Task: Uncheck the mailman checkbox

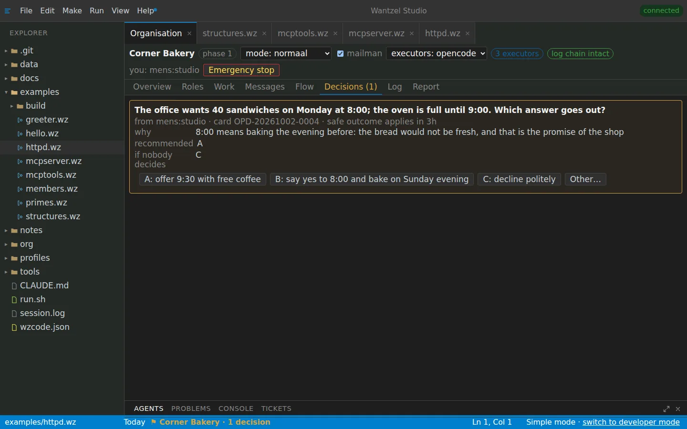Action: point(341,54)
